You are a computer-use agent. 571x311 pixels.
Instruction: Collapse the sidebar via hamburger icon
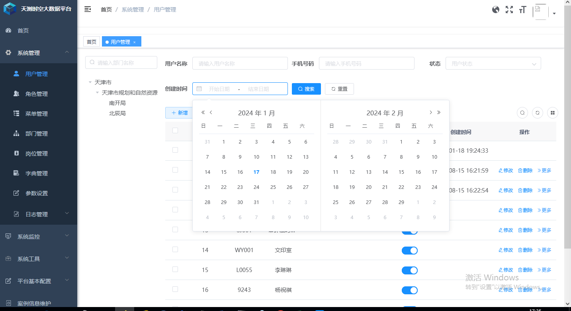88,9
